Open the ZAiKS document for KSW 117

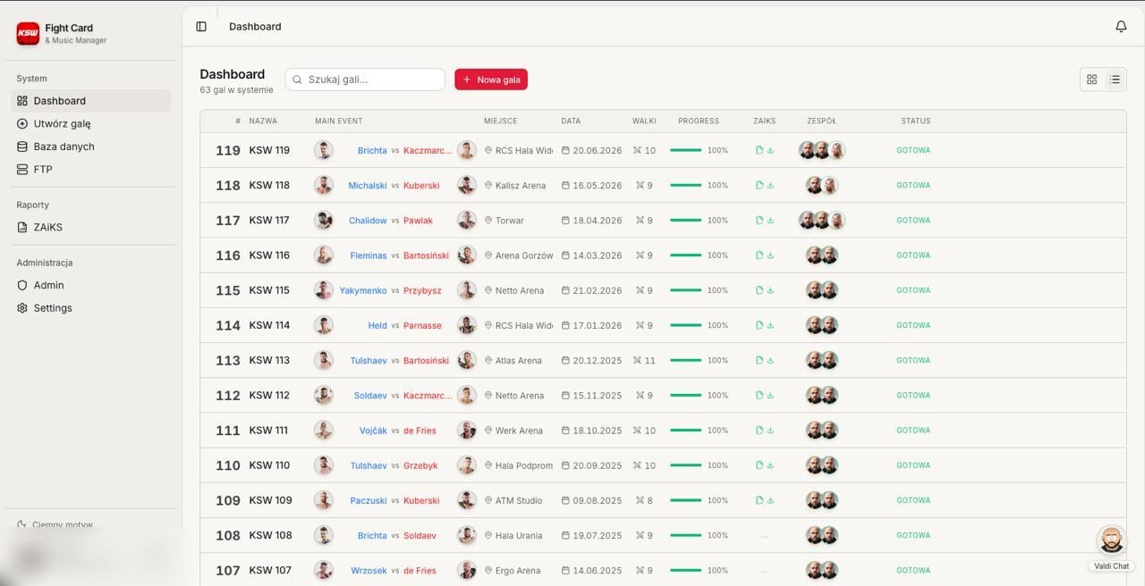click(759, 221)
